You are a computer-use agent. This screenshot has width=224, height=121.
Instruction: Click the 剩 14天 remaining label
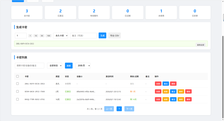(x=133, y=99)
